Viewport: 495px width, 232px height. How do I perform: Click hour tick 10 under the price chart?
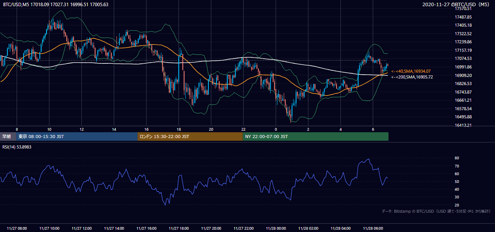49,129
